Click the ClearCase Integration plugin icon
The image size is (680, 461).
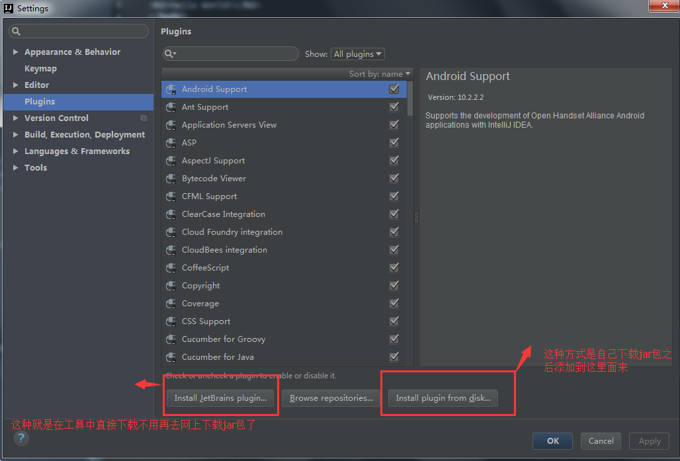171,214
